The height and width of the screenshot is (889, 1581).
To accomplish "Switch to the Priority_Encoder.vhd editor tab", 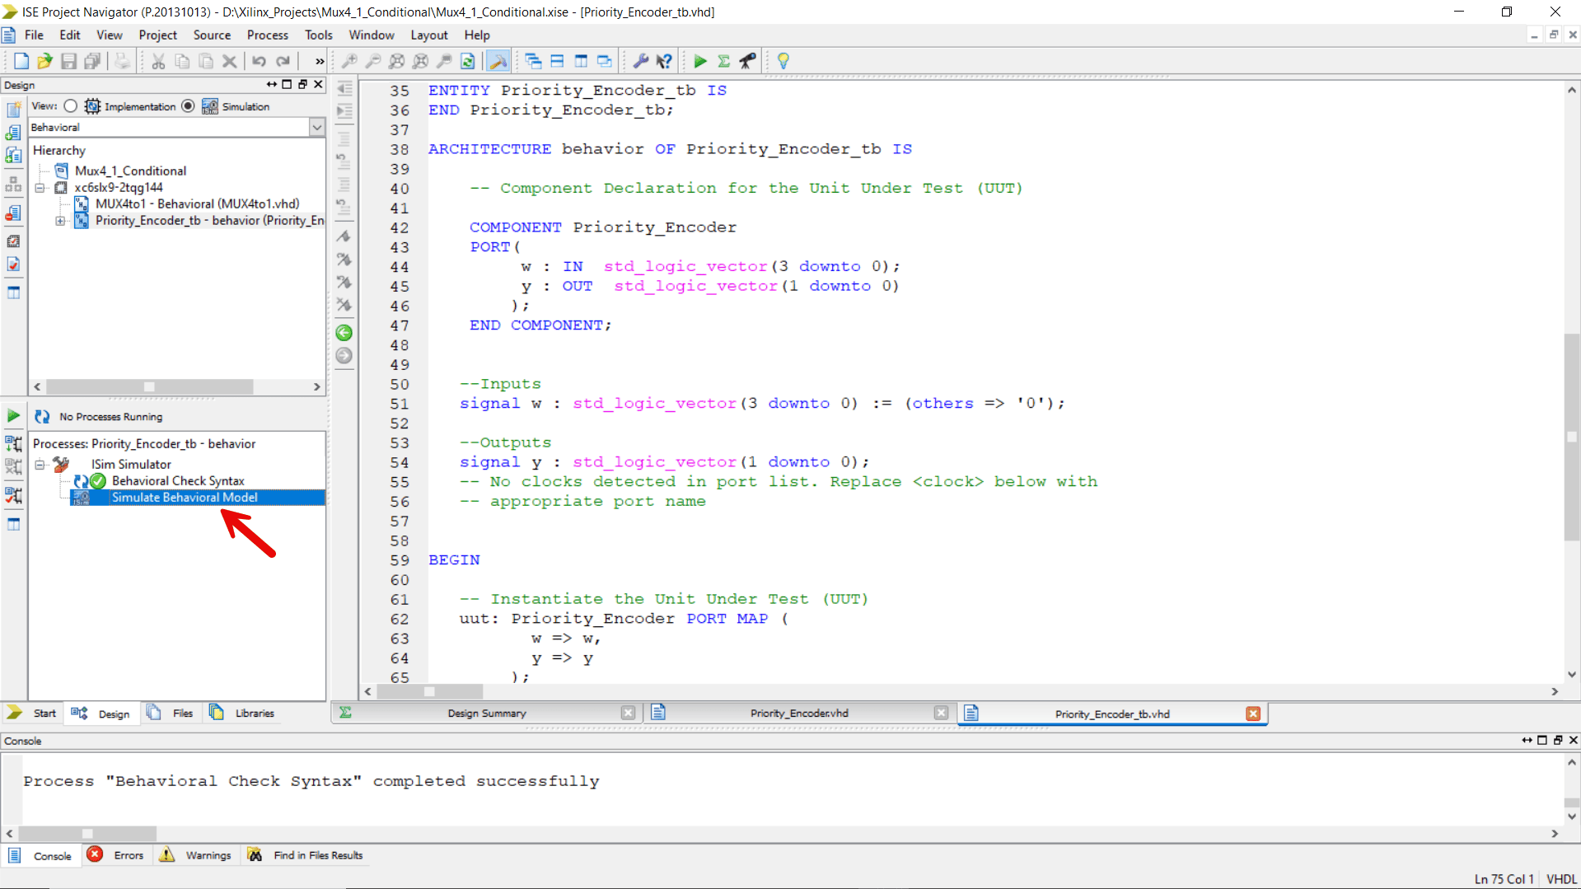I will [x=798, y=713].
